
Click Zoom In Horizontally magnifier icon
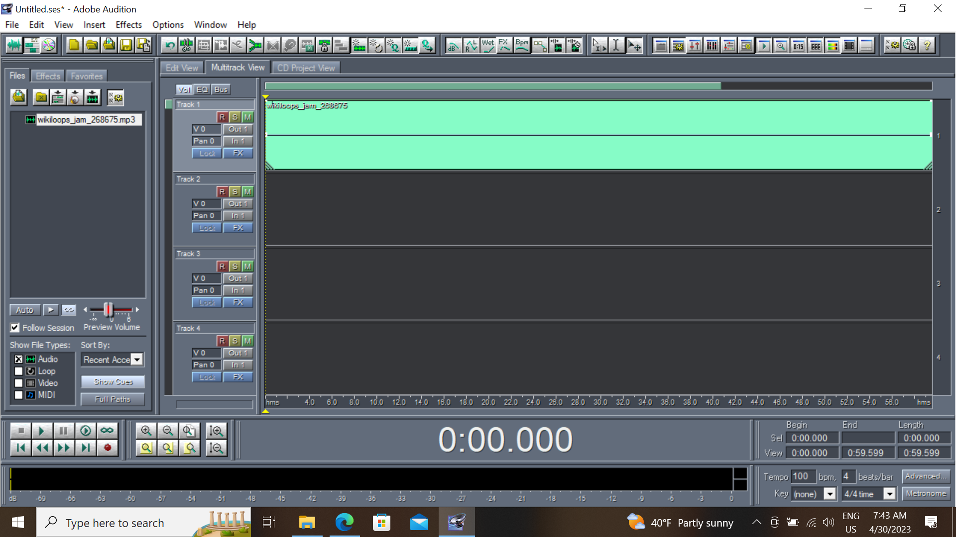pyautogui.click(x=146, y=431)
